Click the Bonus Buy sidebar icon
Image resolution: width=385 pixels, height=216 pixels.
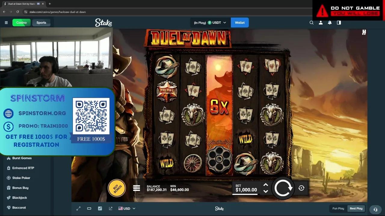(x=8, y=188)
